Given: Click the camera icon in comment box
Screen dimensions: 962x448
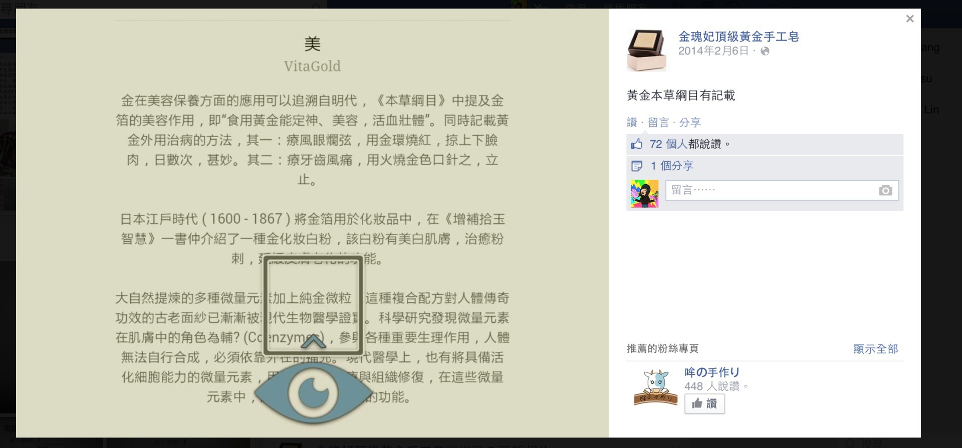Looking at the screenshot, I should (885, 190).
